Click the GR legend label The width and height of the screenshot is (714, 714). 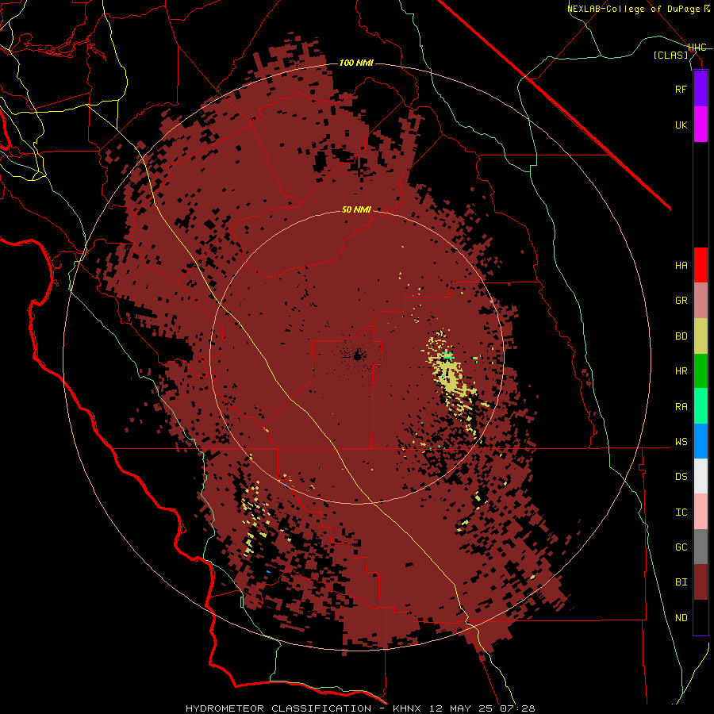click(681, 301)
